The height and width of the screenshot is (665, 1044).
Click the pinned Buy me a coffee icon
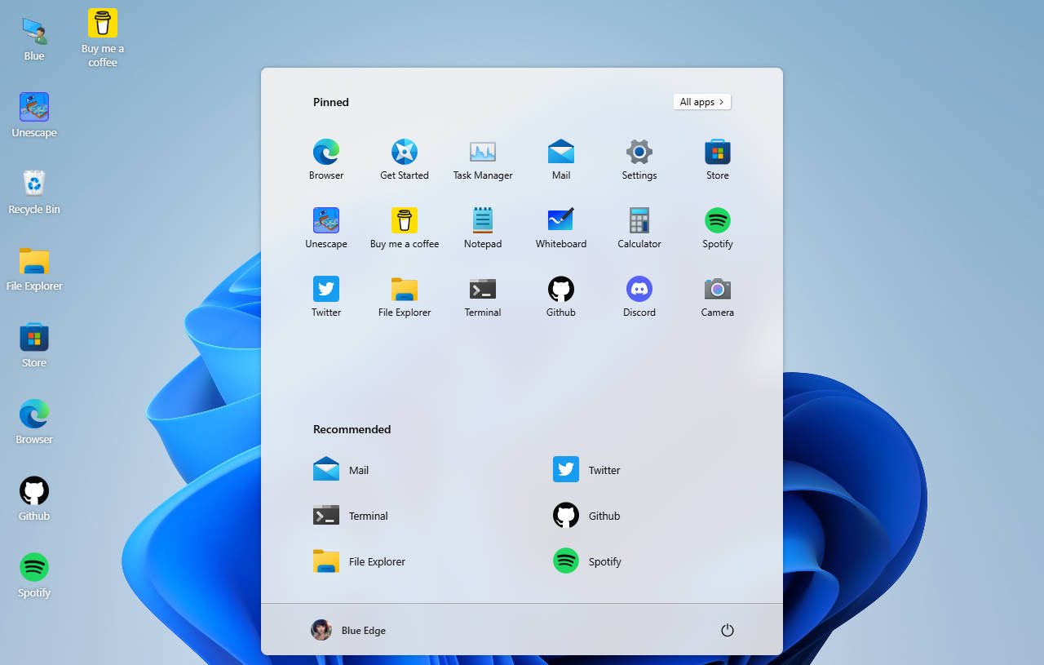pyautogui.click(x=405, y=221)
